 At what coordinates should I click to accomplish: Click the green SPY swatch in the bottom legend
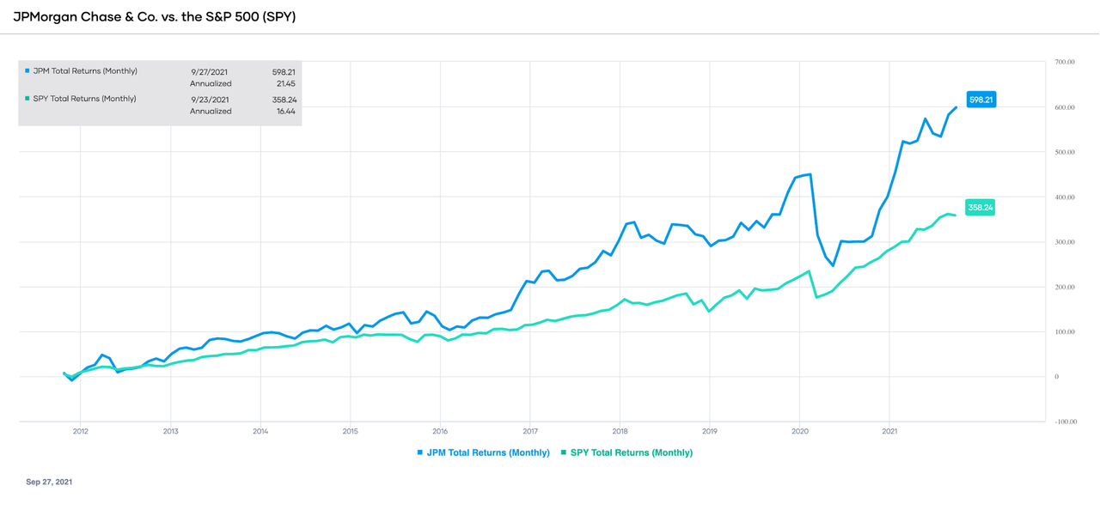563,452
